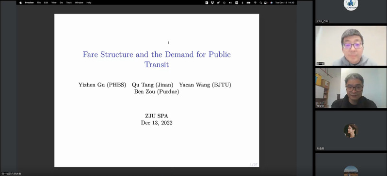
Task: Click the paper plane menu bar icon
Action: 218,2
